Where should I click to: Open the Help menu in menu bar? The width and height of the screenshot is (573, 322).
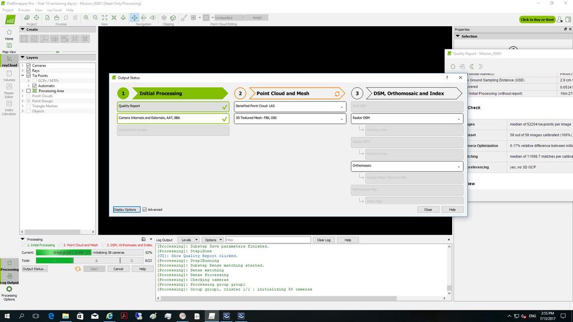70,10
